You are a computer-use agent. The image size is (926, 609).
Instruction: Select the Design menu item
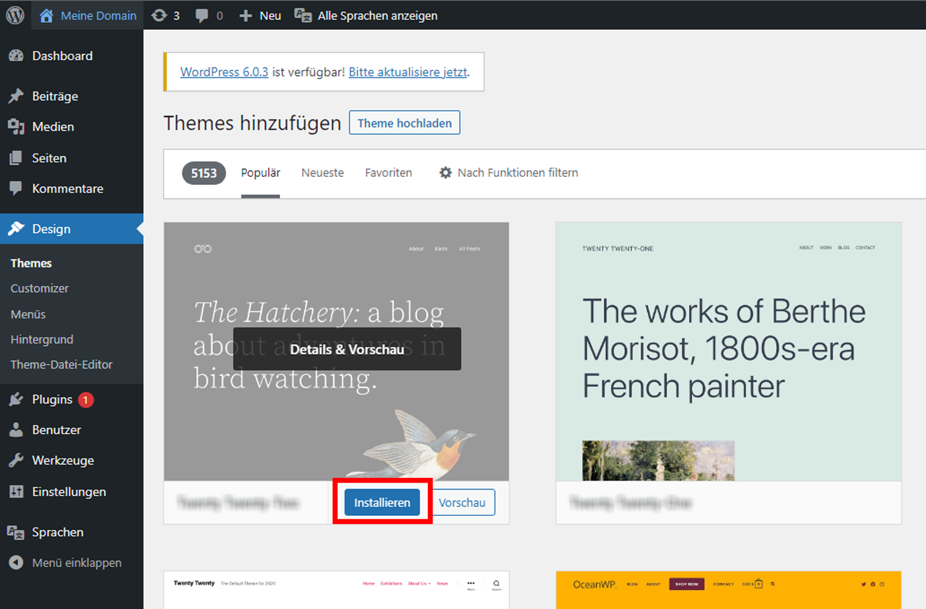point(72,229)
